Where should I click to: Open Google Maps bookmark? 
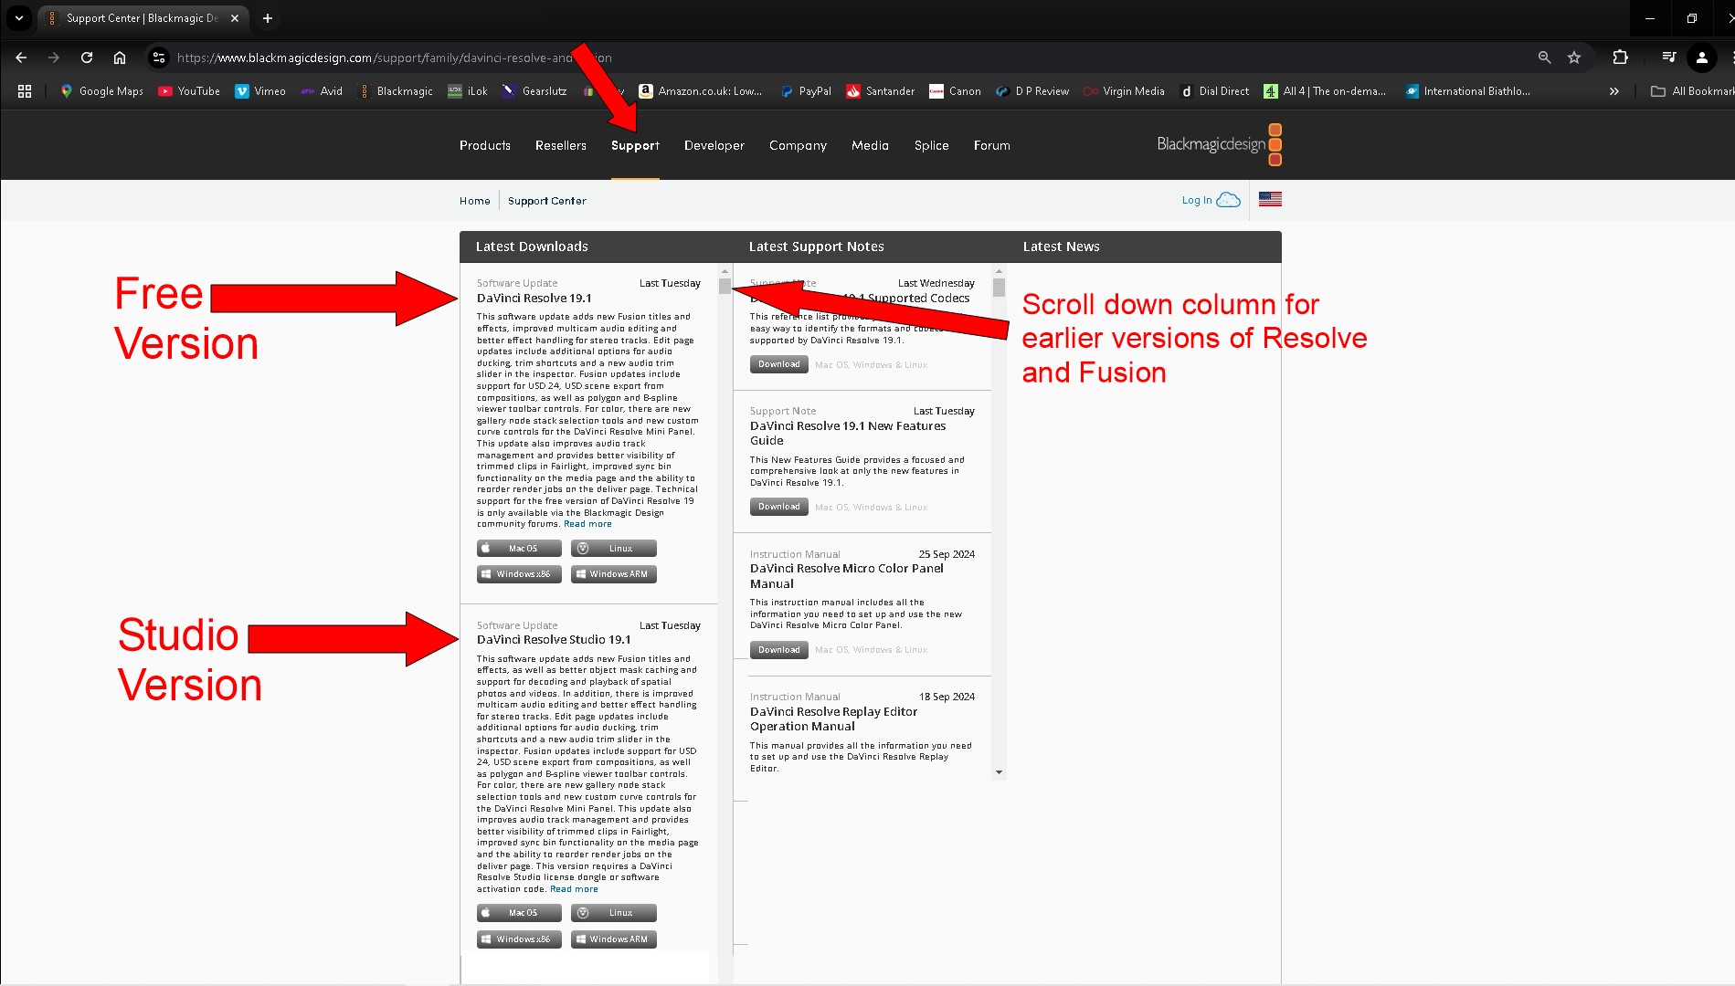tap(101, 91)
